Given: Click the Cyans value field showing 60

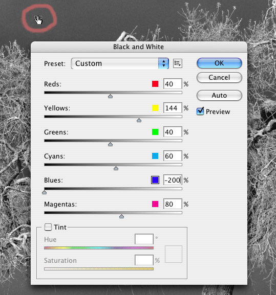Looking at the screenshot, I should coord(173,156).
